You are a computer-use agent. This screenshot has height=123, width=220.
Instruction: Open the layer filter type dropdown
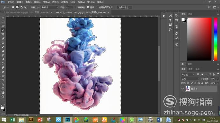[188, 74]
